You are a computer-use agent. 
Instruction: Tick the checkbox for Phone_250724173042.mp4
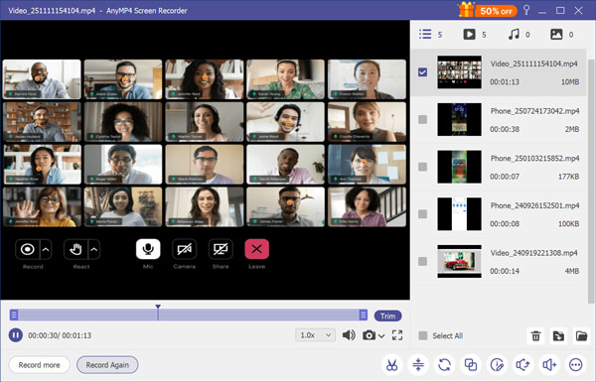coord(422,120)
